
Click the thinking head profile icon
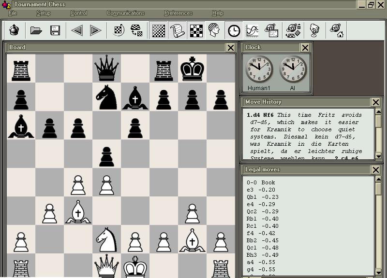(214, 30)
